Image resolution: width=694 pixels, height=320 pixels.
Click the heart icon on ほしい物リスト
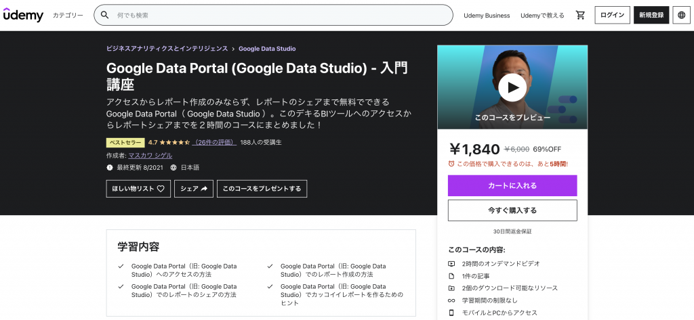coord(161,189)
